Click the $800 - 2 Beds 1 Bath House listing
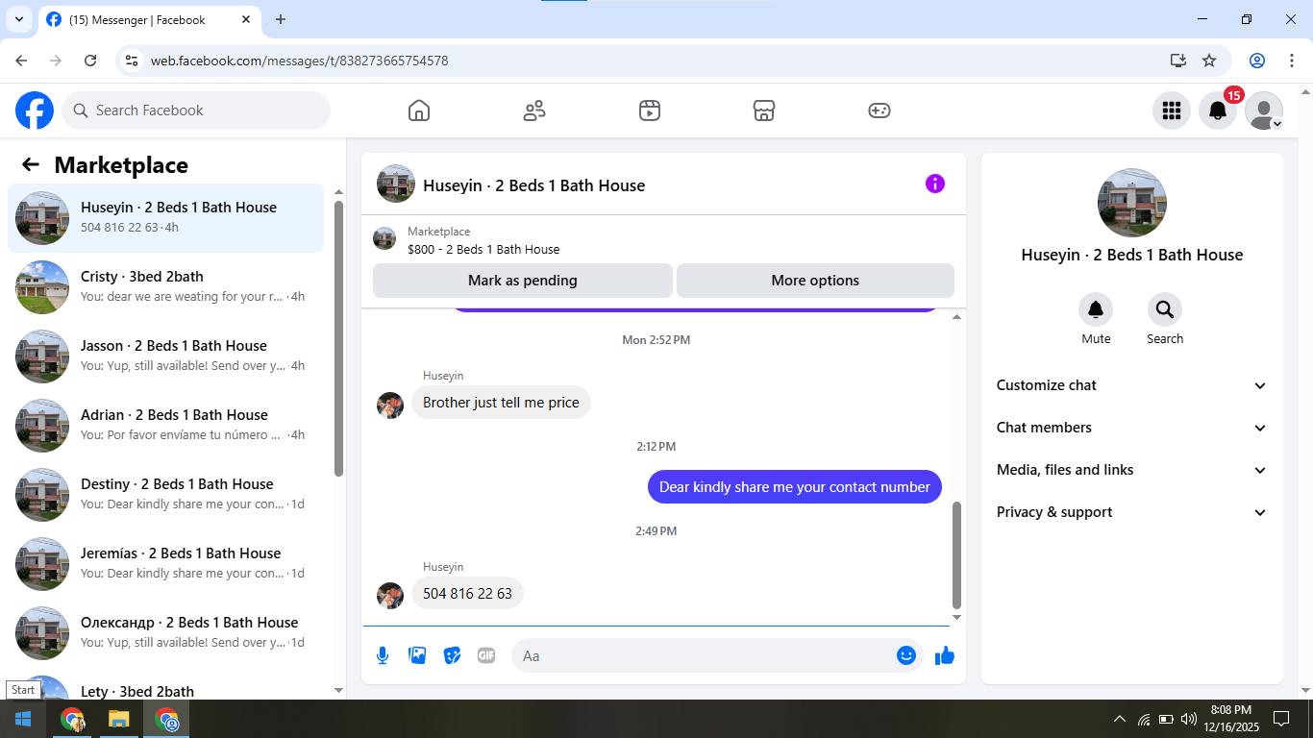This screenshot has width=1313, height=738. [483, 249]
